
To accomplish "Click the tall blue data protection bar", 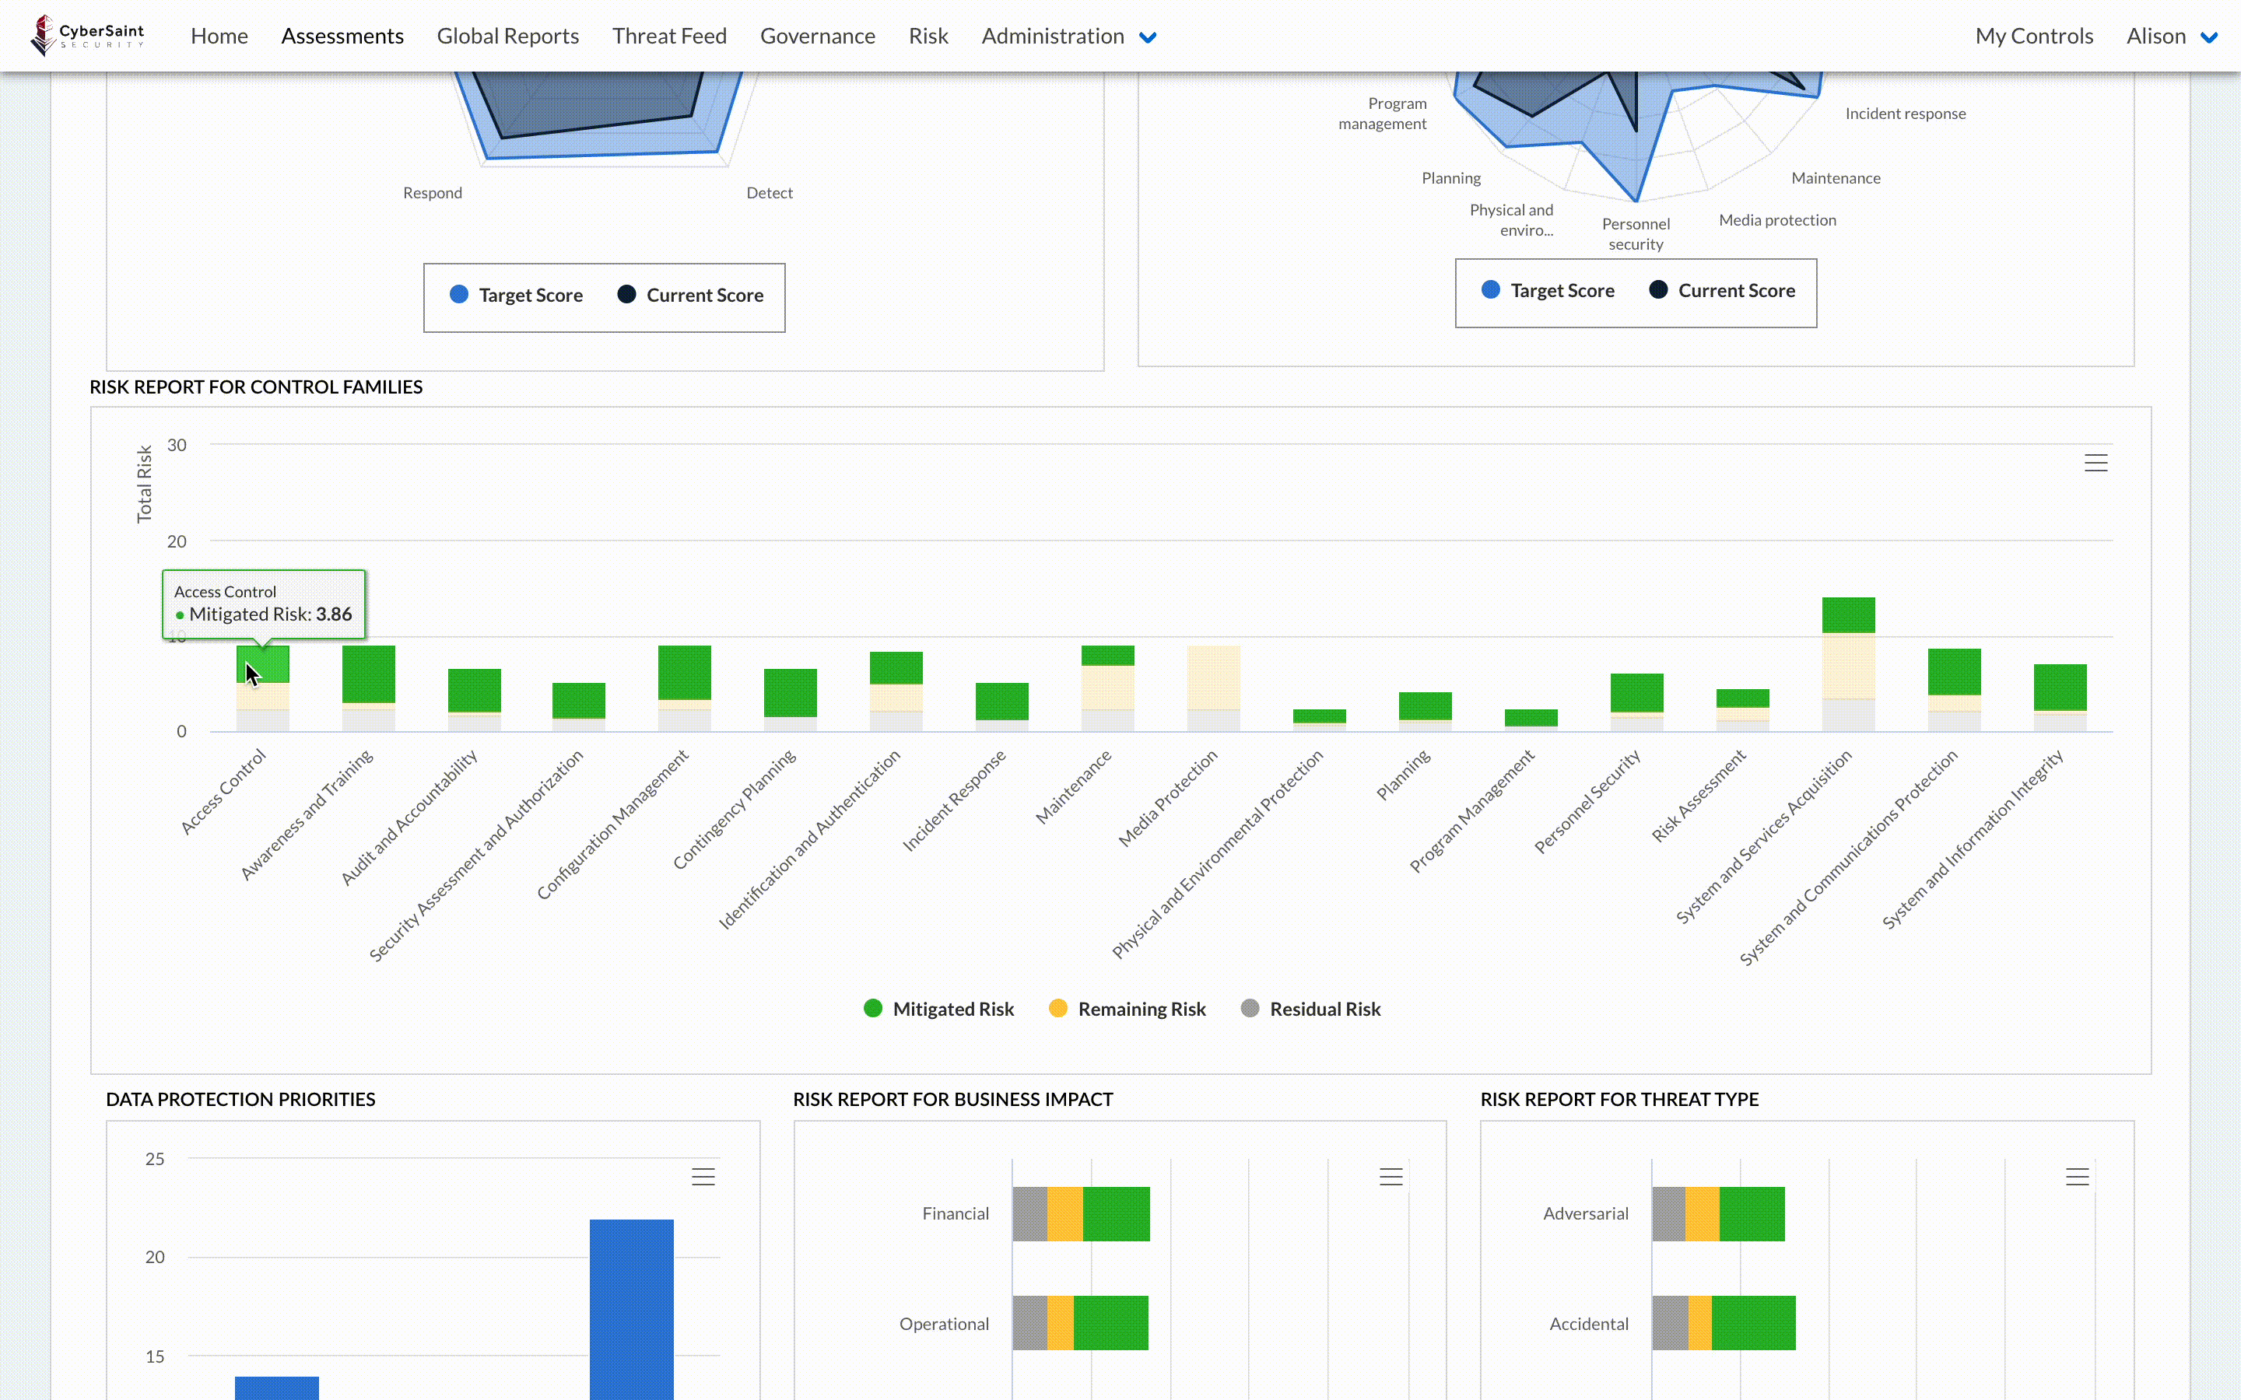I will click(632, 1309).
